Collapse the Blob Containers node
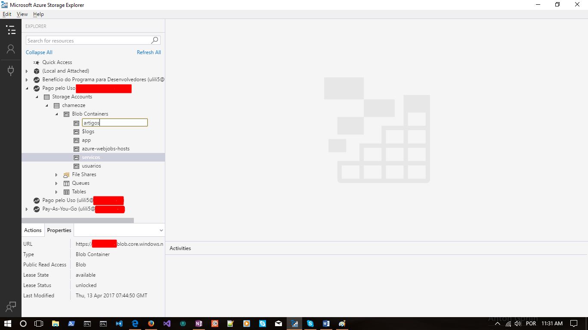The image size is (588, 330). pyautogui.click(x=56, y=114)
